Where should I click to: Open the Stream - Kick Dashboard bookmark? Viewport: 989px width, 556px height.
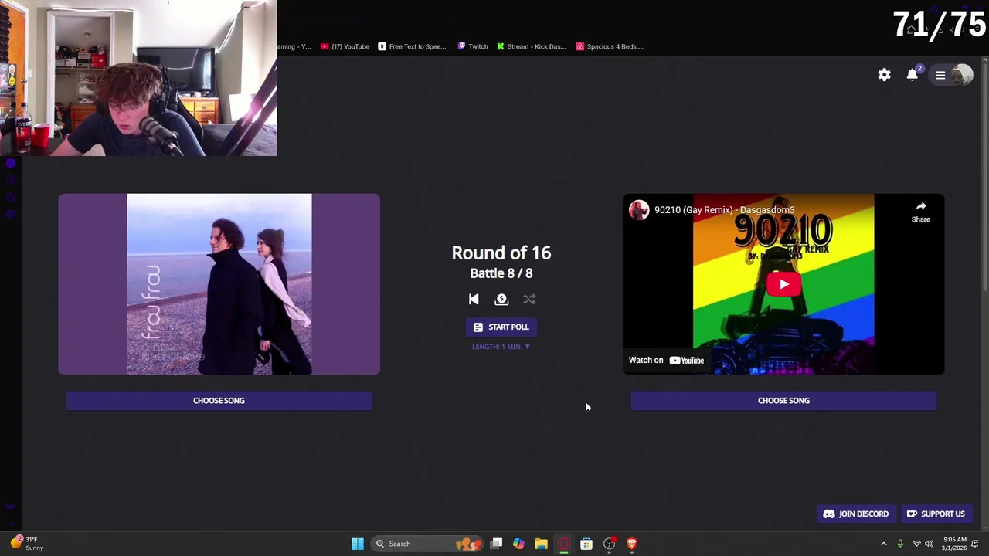(x=532, y=46)
